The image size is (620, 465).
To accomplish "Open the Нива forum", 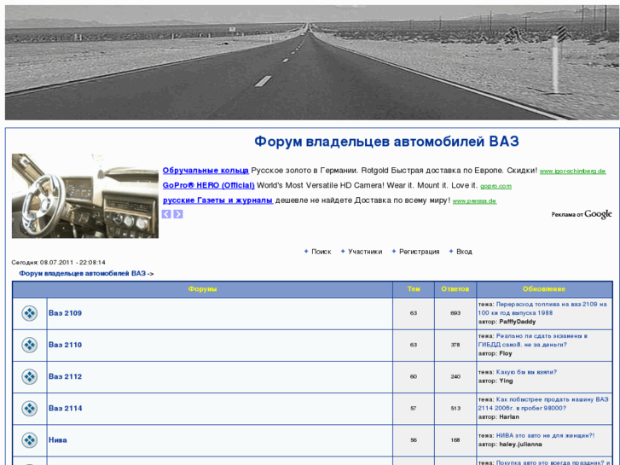I will 58,439.
